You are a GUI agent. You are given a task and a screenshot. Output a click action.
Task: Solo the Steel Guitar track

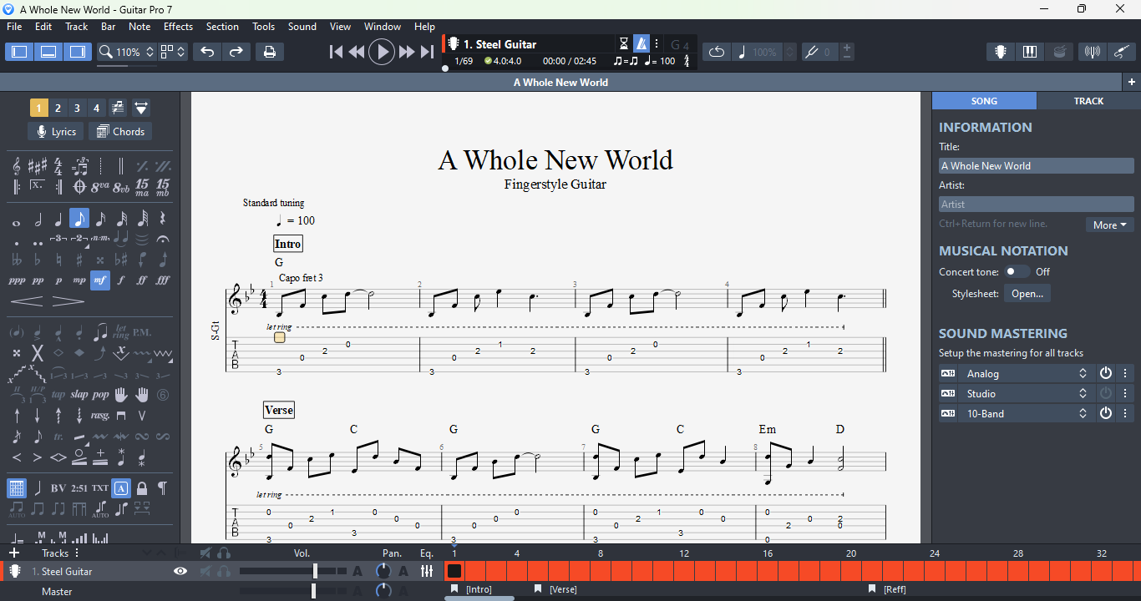click(224, 571)
